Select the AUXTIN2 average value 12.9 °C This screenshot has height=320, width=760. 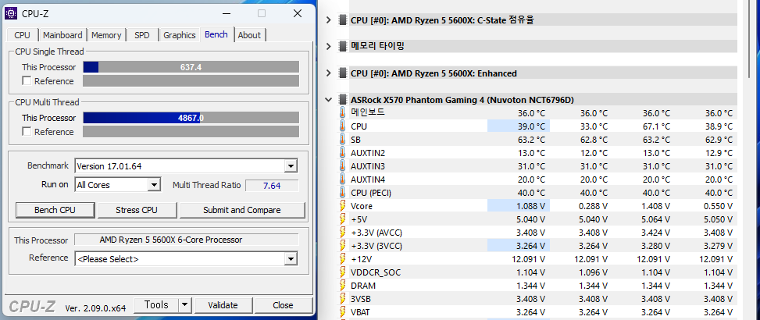pos(717,153)
